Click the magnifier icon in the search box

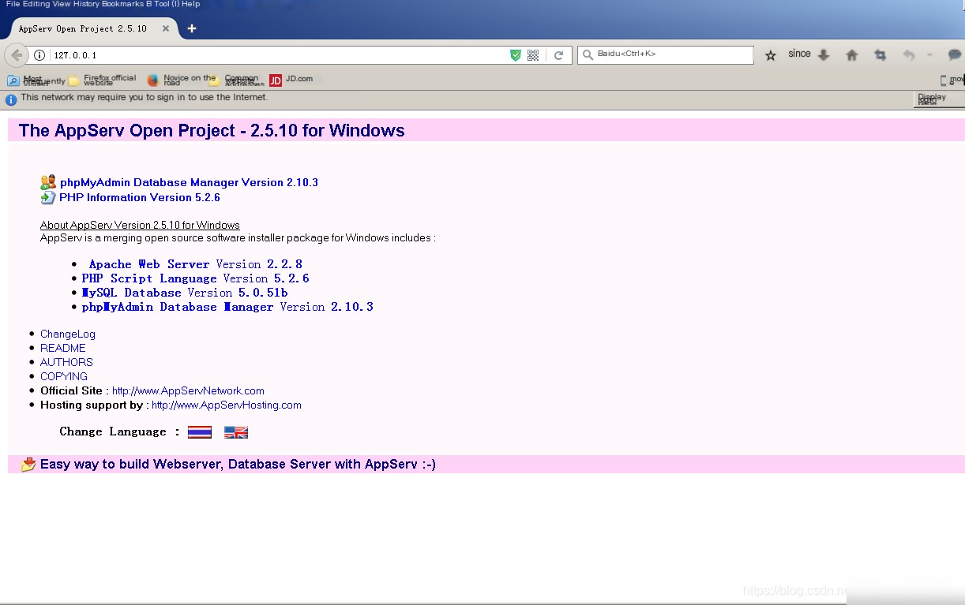(x=588, y=54)
